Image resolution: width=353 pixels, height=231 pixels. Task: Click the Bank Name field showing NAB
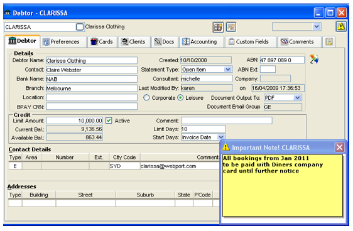(92, 79)
